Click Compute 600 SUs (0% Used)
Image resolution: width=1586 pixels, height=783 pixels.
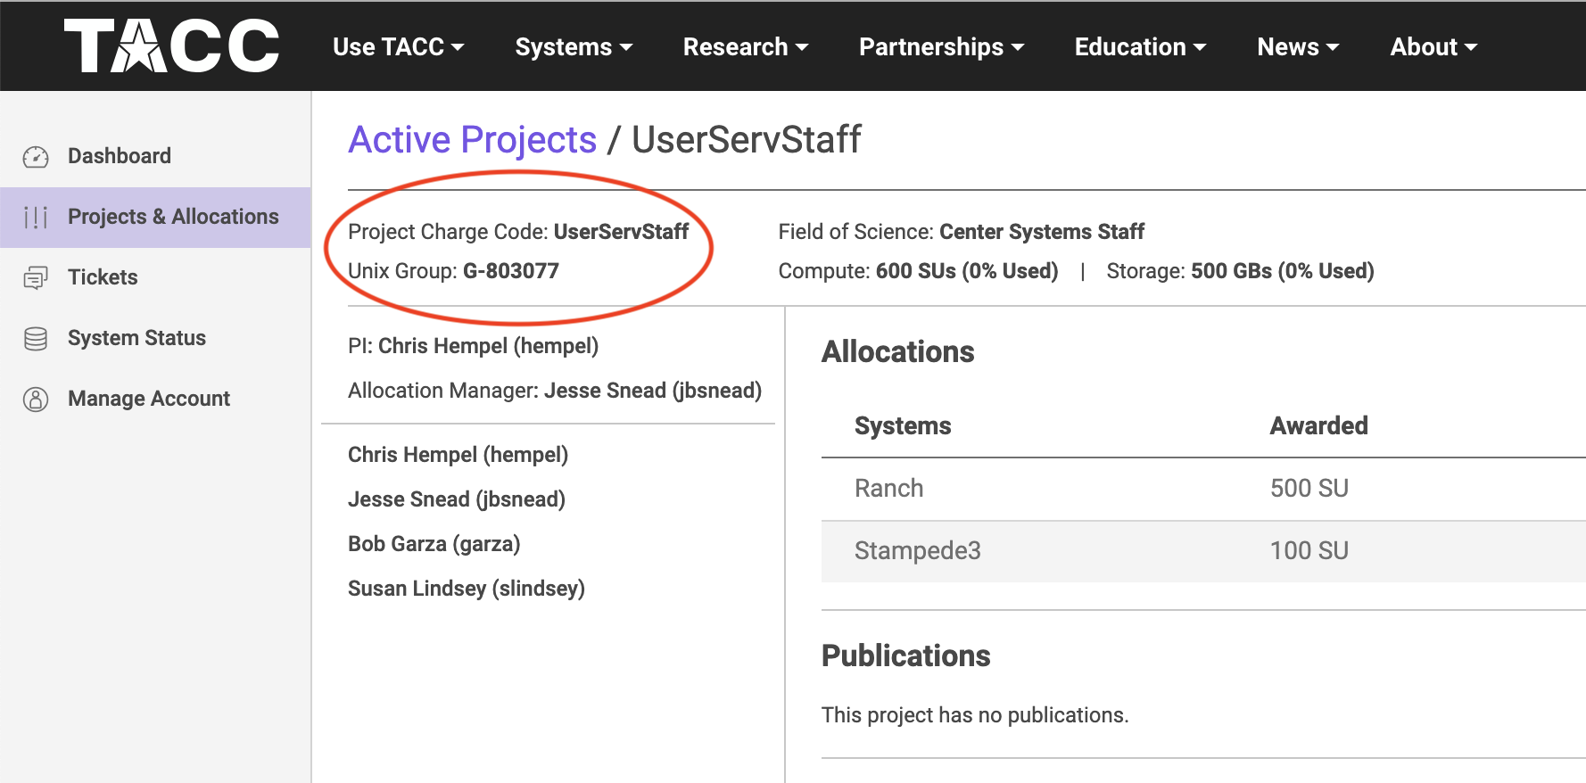point(918,271)
